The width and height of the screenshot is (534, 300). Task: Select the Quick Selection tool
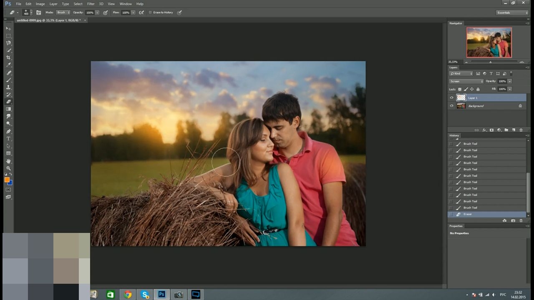[8, 50]
